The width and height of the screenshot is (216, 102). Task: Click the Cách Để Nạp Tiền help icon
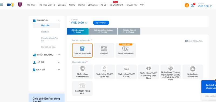click(186, 41)
